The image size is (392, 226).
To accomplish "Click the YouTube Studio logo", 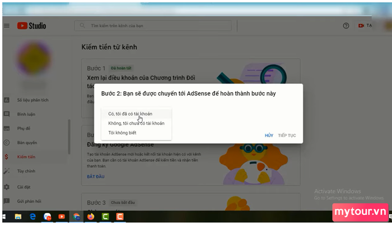I will point(31,26).
